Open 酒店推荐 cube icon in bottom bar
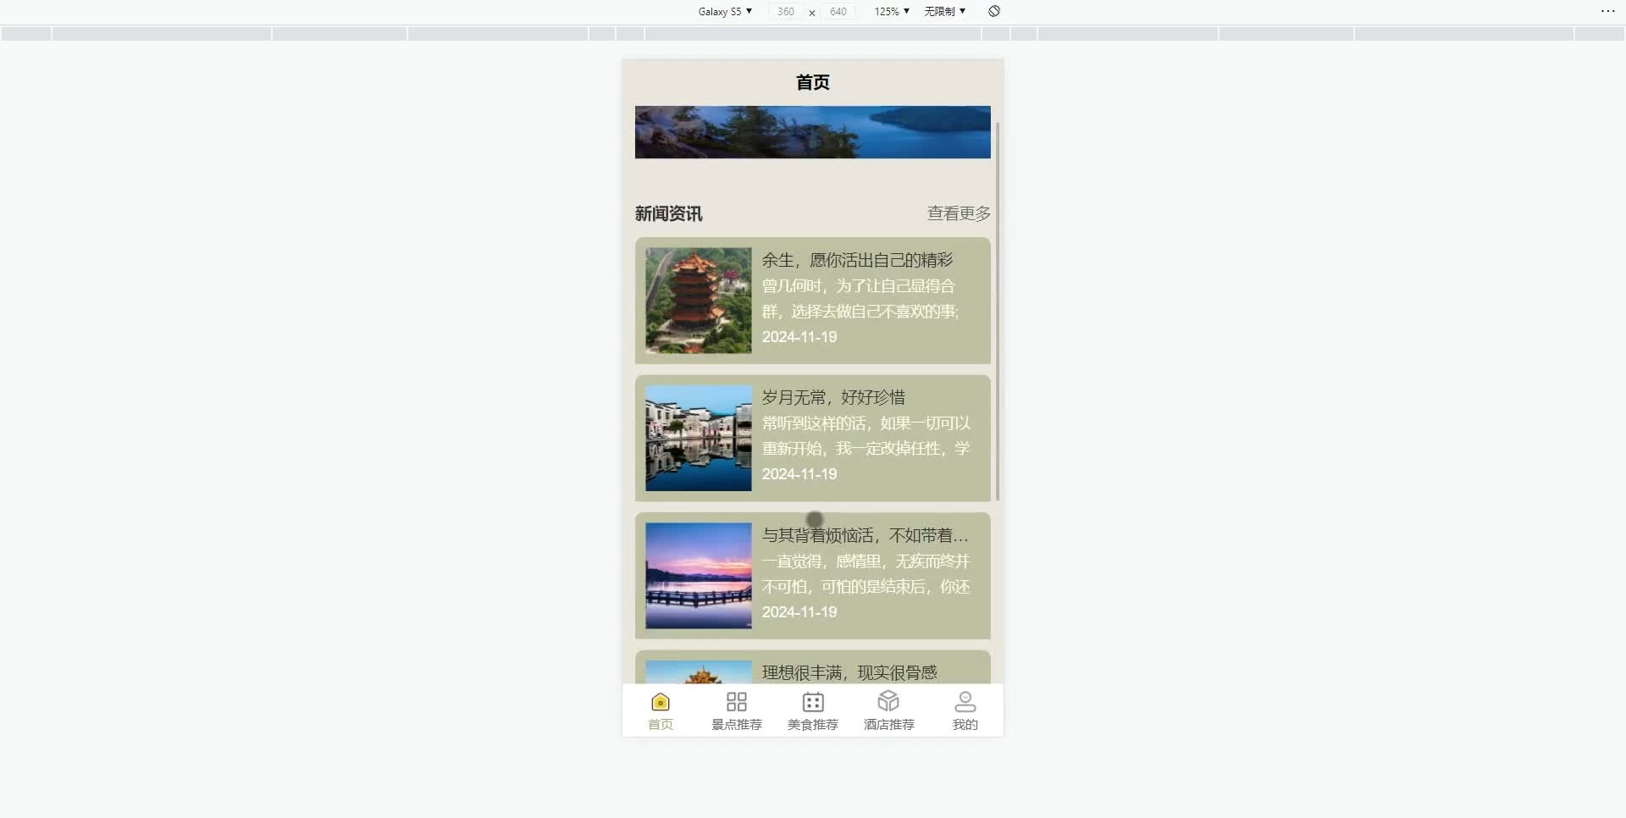This screenshot has height=818, width=1626. click(888, 701)
